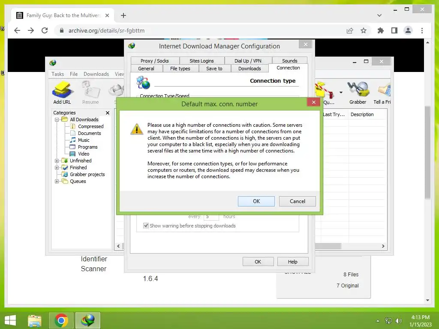The image size is (439, 329).
Task: Open the Save to tab
Action: [x=214, y=69]
